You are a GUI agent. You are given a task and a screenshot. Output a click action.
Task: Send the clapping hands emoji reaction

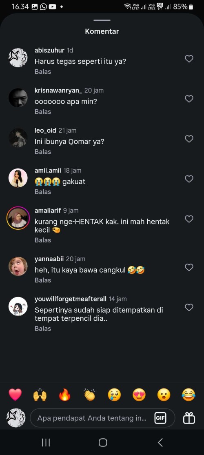point(89,395)
